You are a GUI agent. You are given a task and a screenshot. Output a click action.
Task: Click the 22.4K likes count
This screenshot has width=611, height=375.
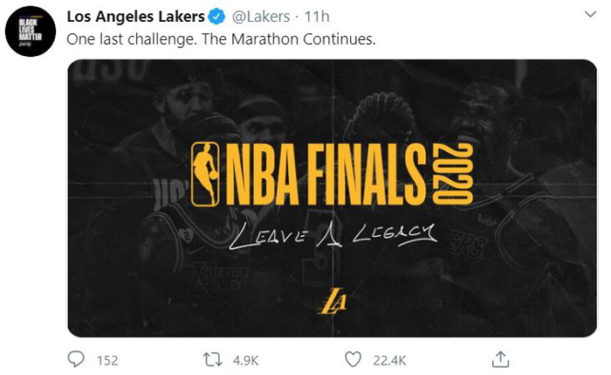[x=389, y=360]
